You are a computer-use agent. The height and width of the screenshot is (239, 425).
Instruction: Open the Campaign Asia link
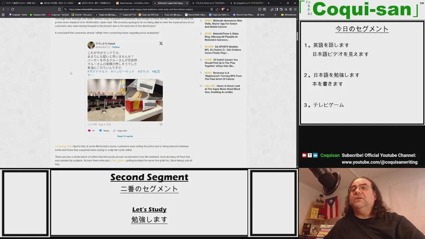click(x=63, y=146)
